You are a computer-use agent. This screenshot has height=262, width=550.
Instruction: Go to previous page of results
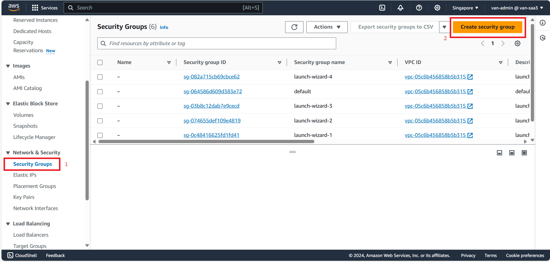pos(483,43)
